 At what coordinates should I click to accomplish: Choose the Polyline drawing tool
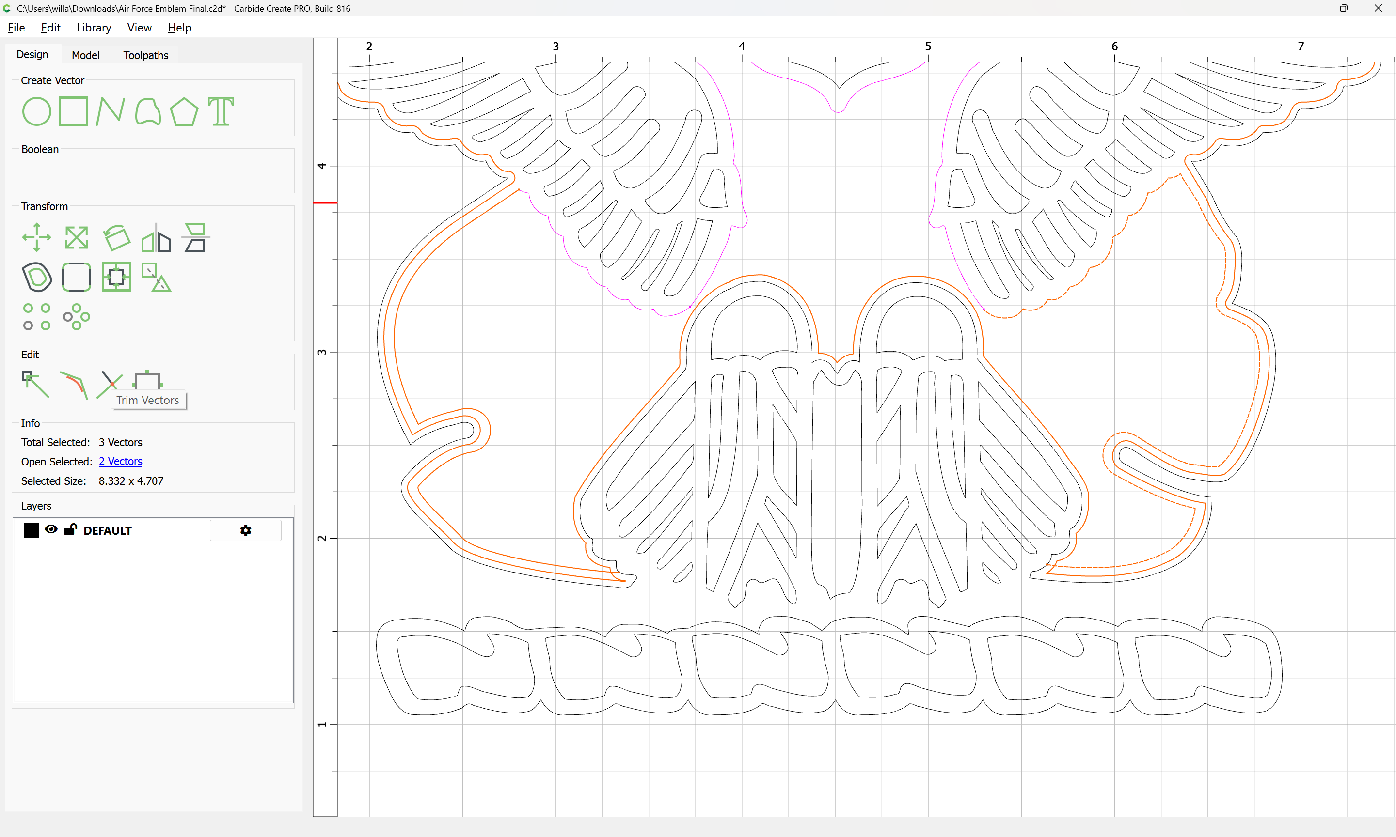click(x=111, y=110)
